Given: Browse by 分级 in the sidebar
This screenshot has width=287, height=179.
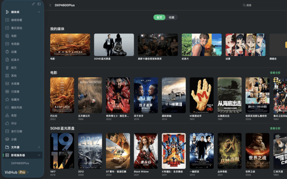Looking at the screenshot, I should (23, 139).
